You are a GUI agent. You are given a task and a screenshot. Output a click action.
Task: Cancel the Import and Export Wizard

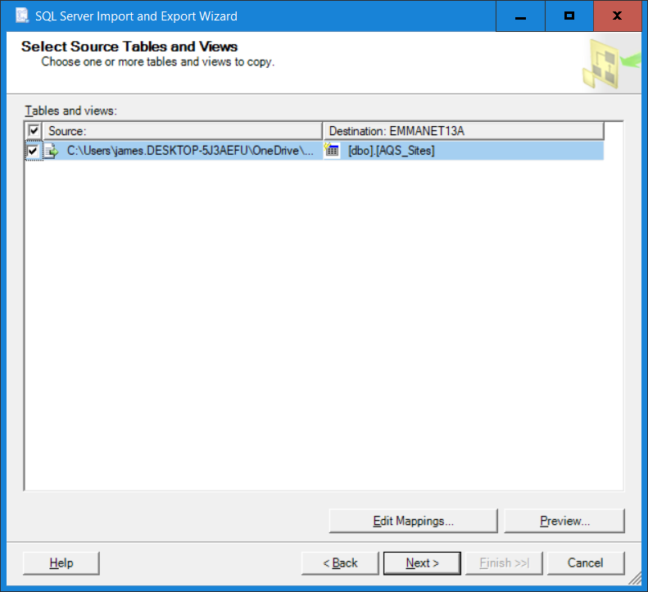point(586,563)
